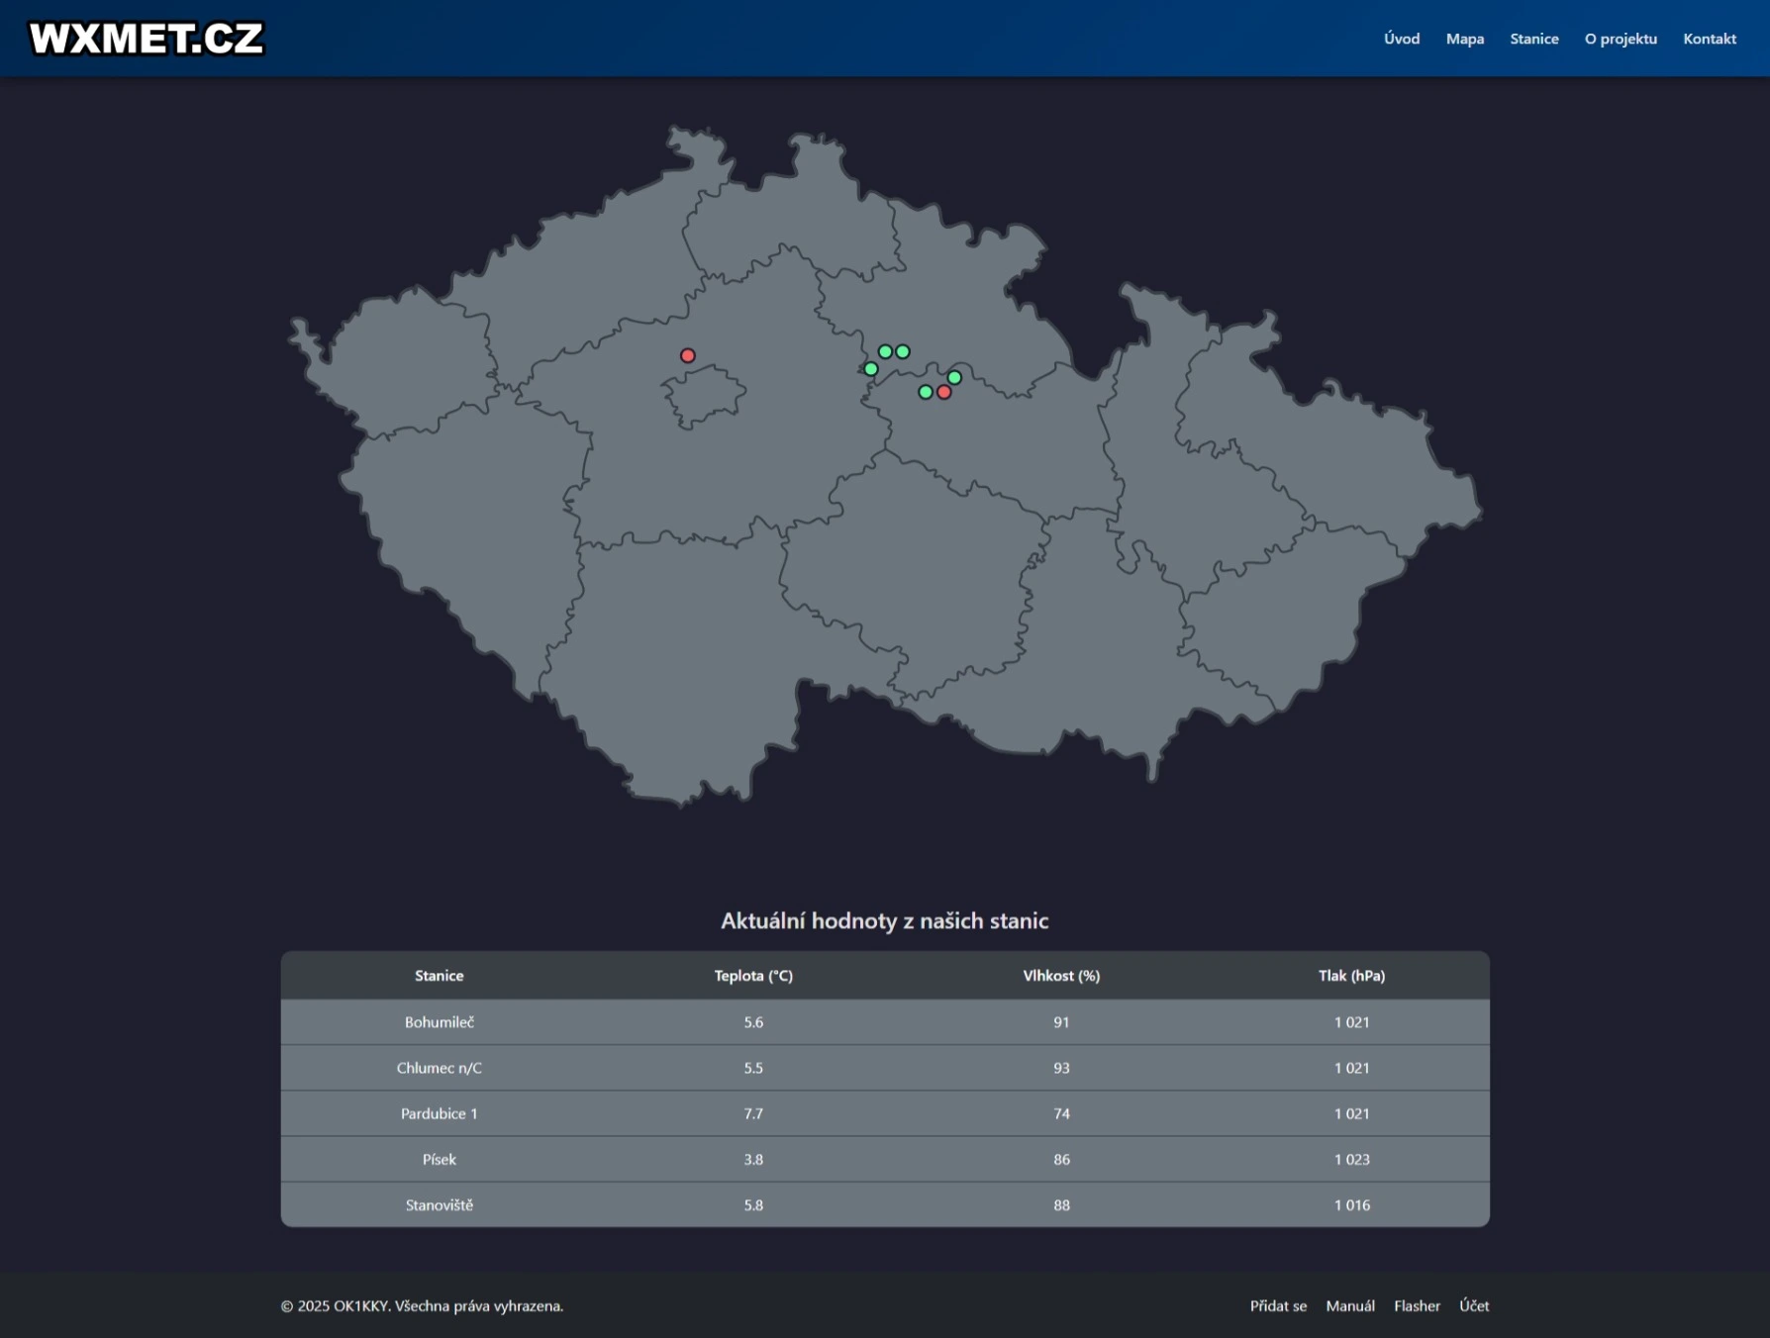Viewport: 1770px width, 1338px height.
Task: Click the topmost-right green marker of the pair
Action: pos(902,350)
